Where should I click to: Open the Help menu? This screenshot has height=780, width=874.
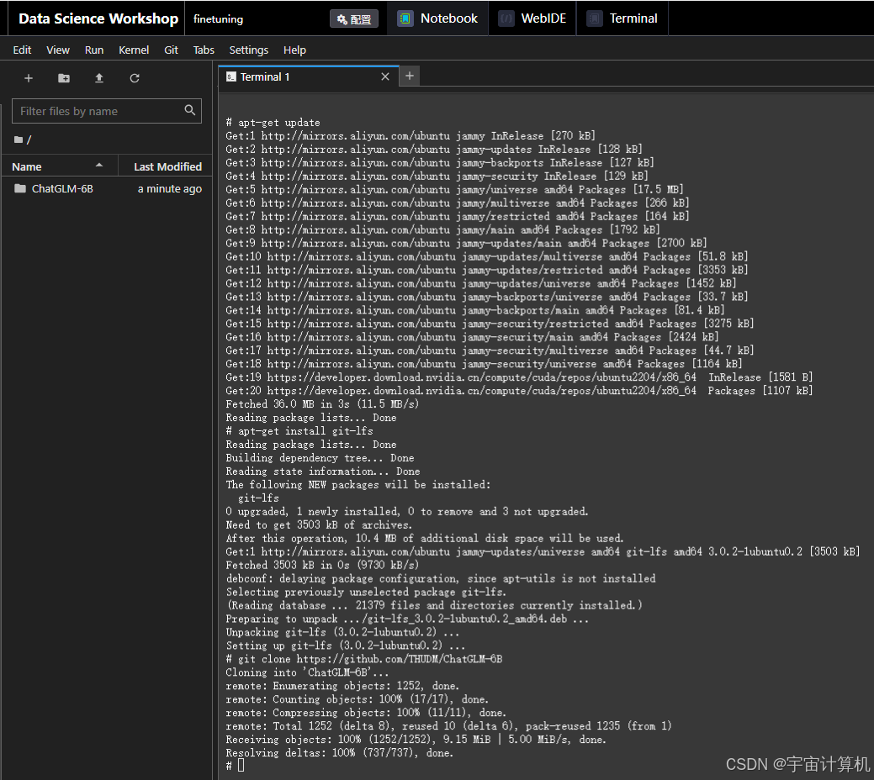click(x=294, y=50)
